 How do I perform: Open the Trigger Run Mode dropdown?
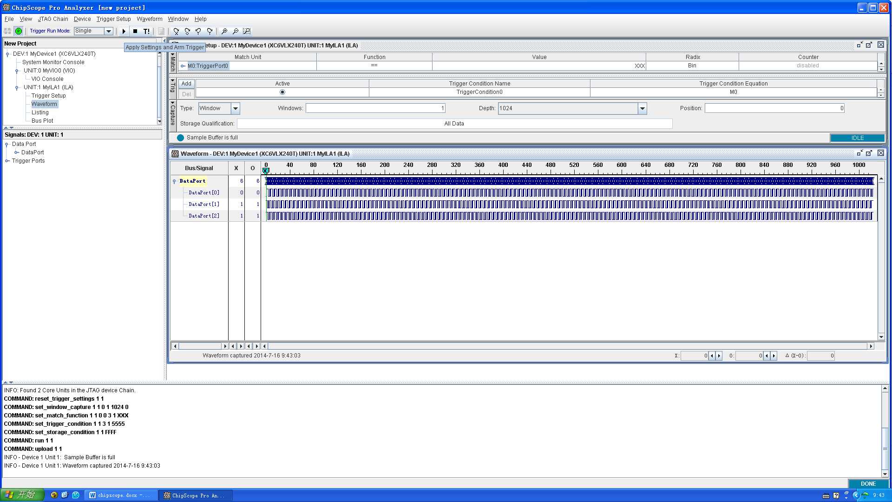pos(109,31)
